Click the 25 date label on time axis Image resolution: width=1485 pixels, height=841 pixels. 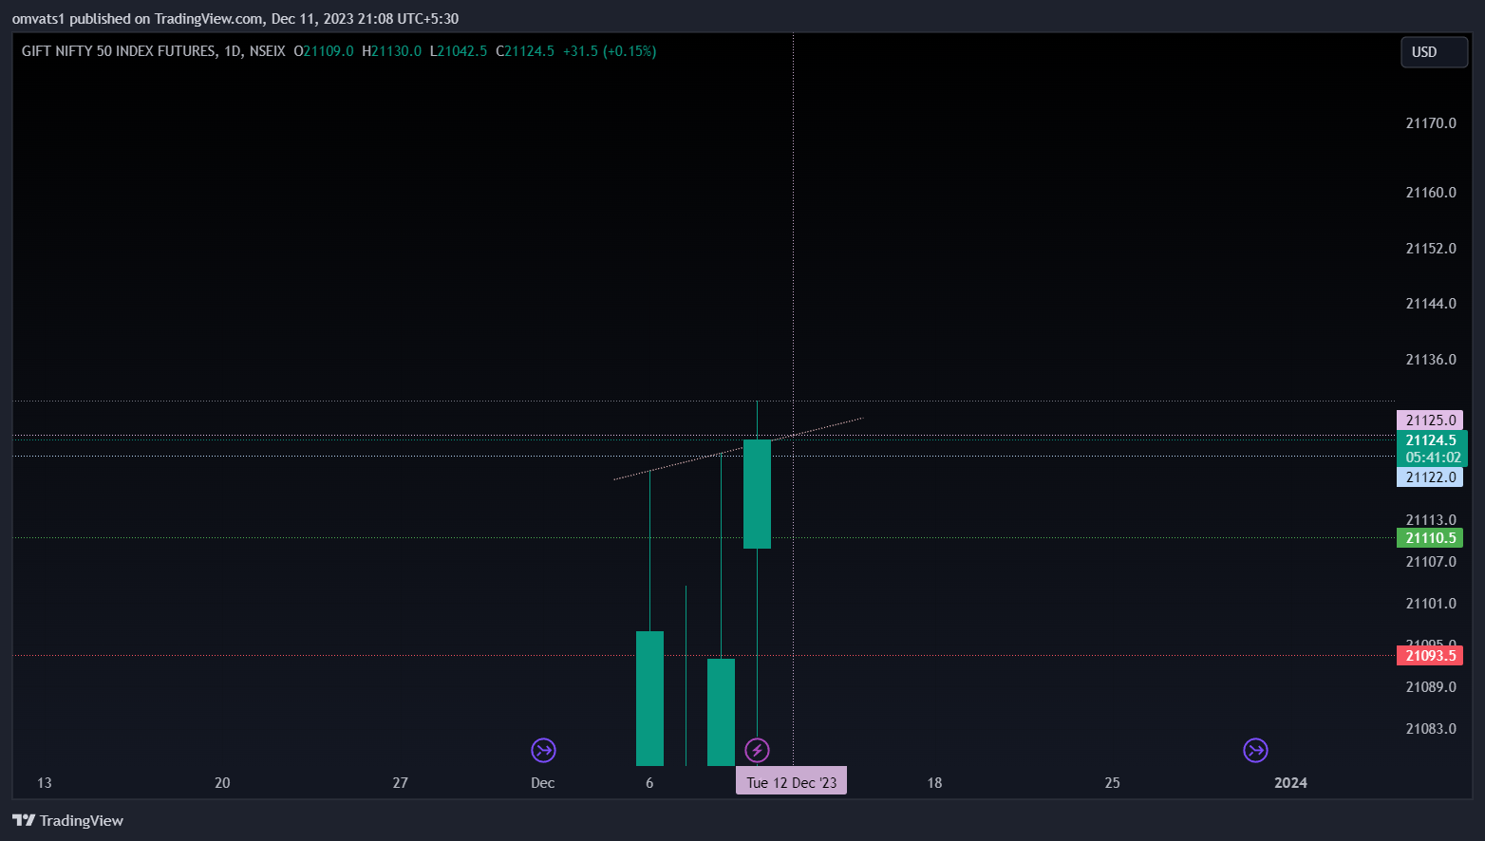tap(1112, 783)
